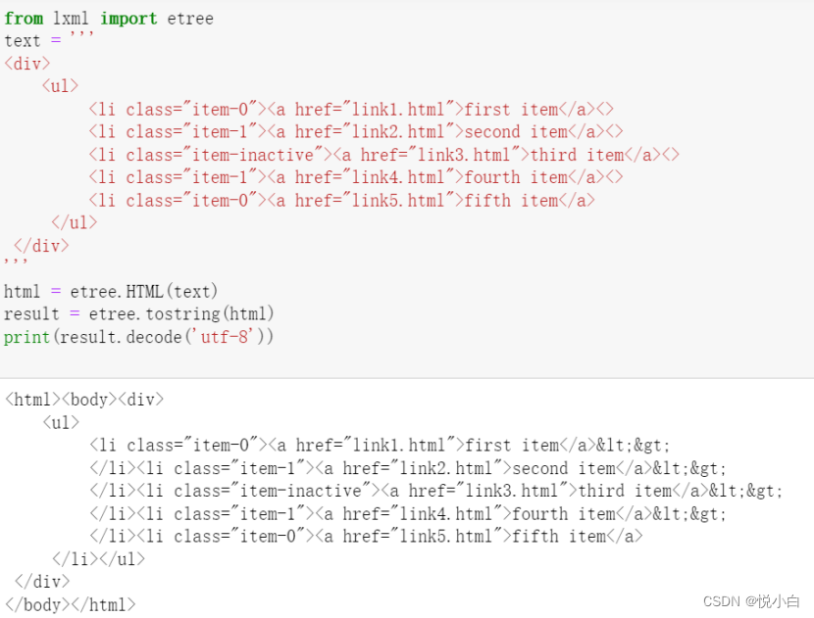Click the 'from lxml import etree' line
This screenshot has width=814, height=618.
point(109,19)
